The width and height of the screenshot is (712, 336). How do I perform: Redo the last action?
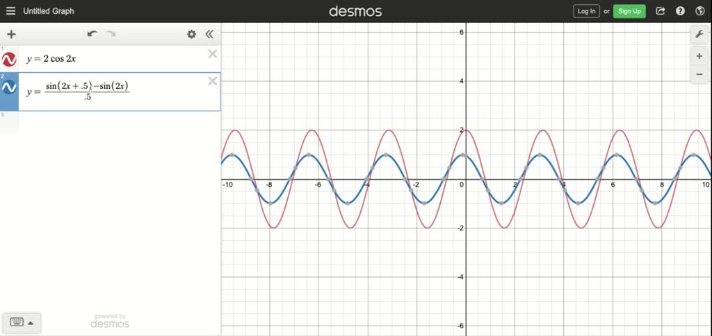(111, 34)
